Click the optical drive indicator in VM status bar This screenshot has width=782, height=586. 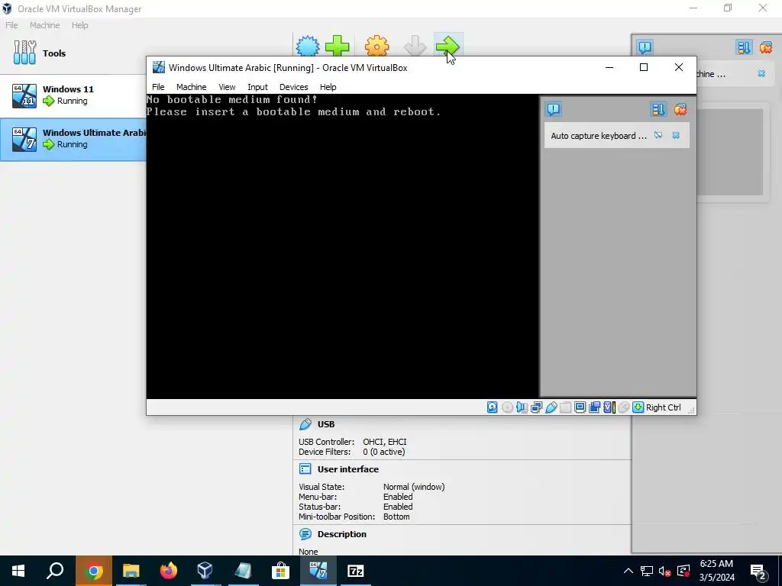pos(507,407)
